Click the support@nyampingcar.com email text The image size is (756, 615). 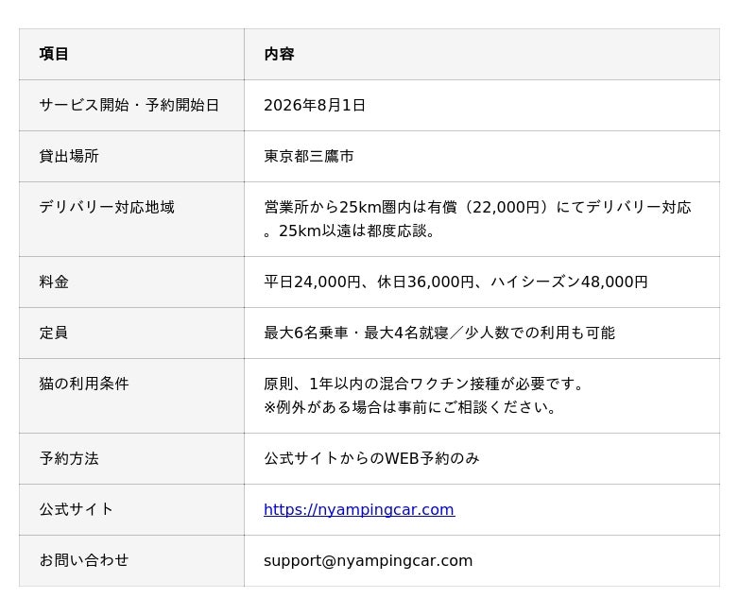[x=368, y=560]
